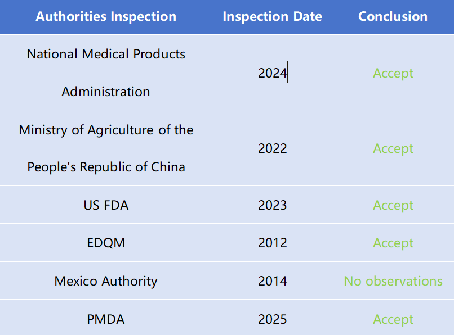454x335 pixels.
Task: Click the 2025 inspection date
Action: [273, 318]
